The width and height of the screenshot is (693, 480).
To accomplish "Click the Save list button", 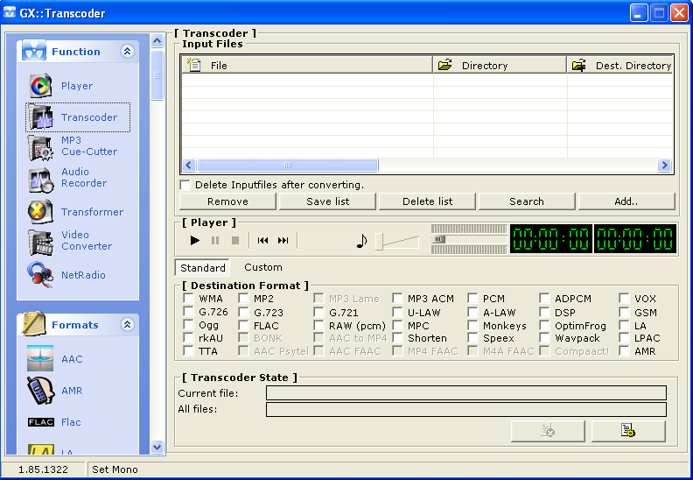I will tap(328, 201).
